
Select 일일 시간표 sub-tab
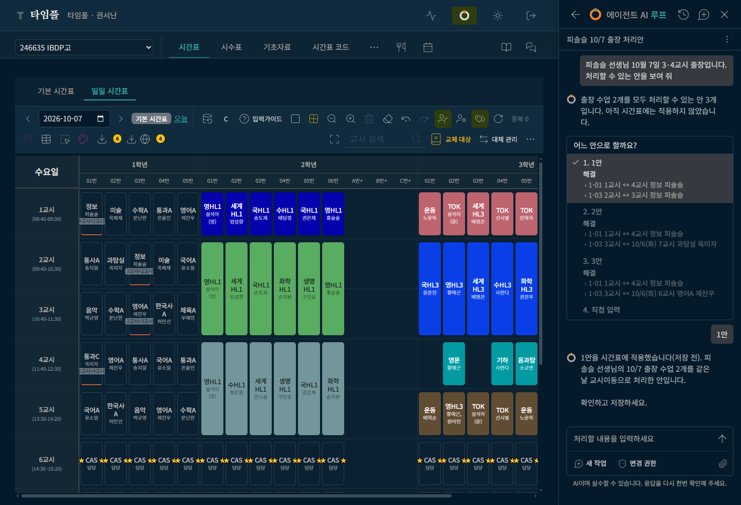coord(110,91)
